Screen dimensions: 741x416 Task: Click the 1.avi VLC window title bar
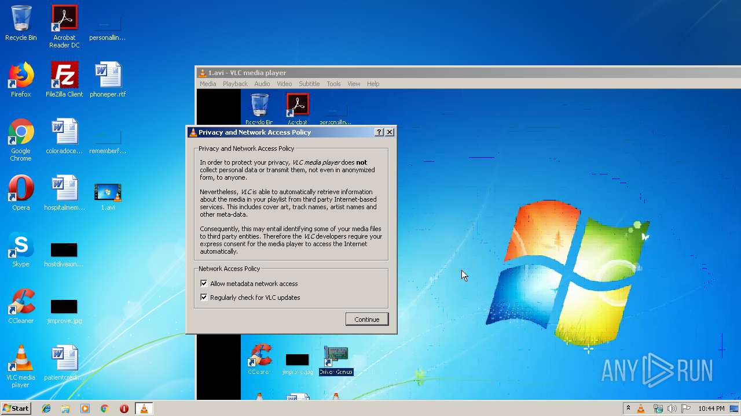point(468,73)
